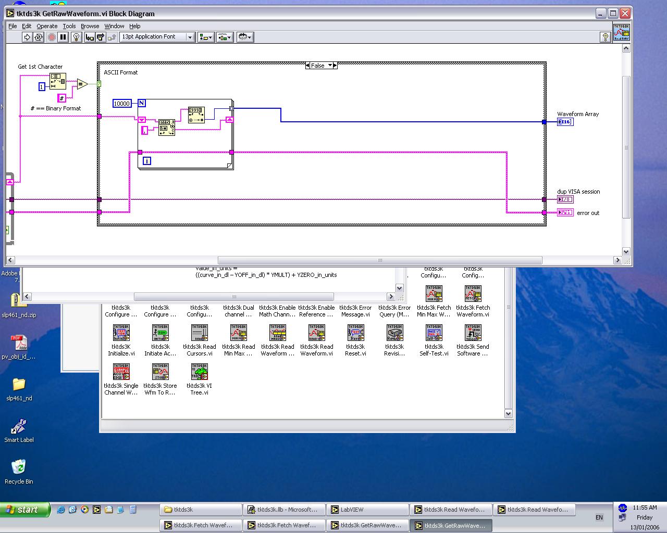The width and height of the screenshot is (667, 533).
Task: Click the block diagram horizontal scrollbar
Action: (380, 260)
